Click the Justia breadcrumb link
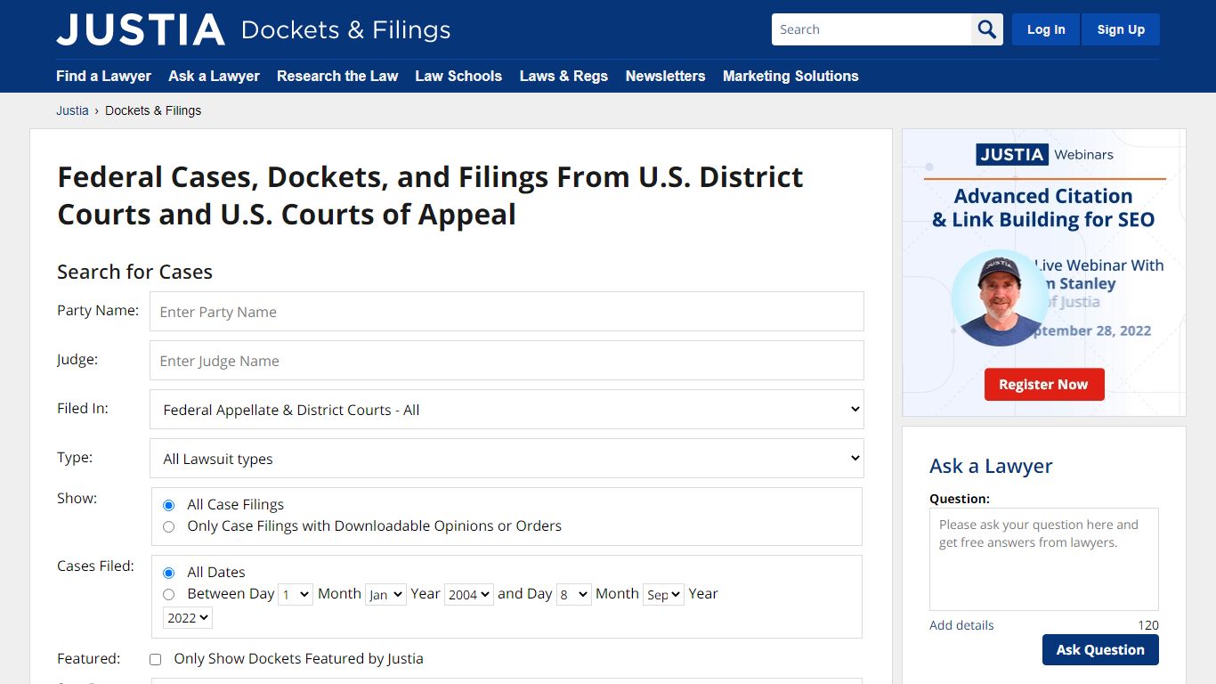Screen dimensions: 1216x684 tap(72, 110)
